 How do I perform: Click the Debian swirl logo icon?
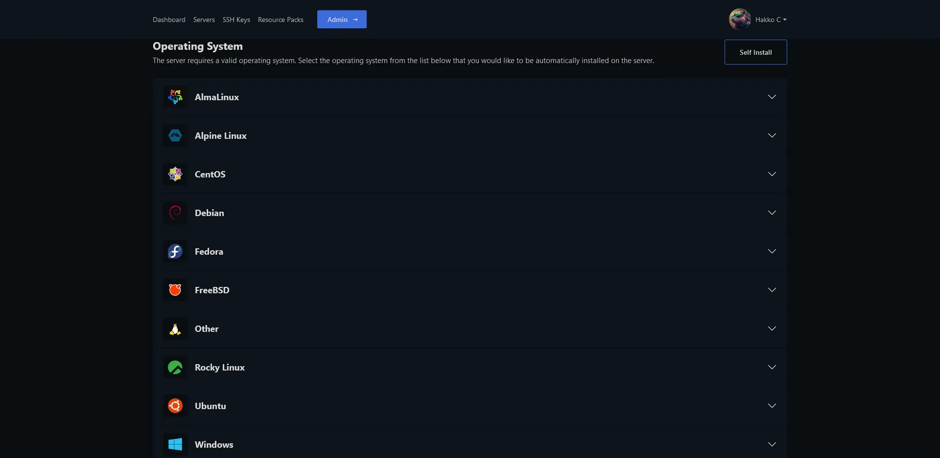175,213
